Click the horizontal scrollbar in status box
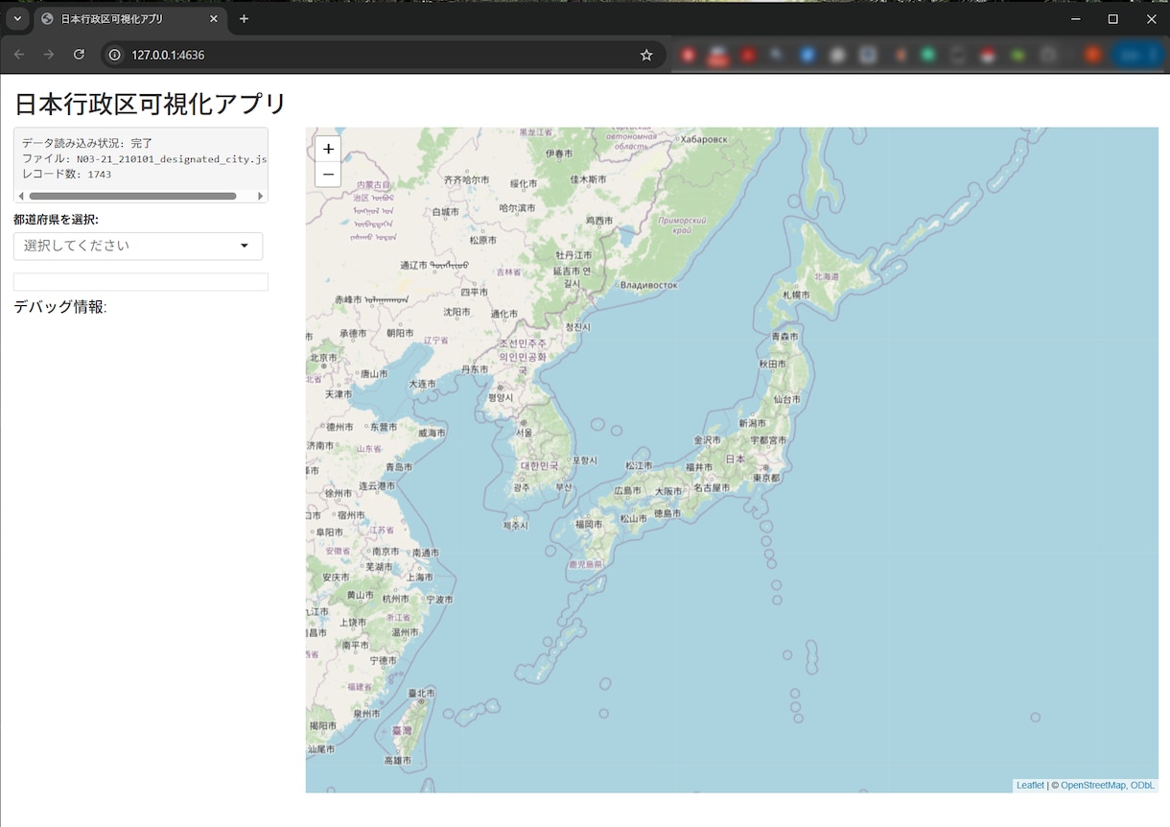1170x827 pixels. click(132, 196)
